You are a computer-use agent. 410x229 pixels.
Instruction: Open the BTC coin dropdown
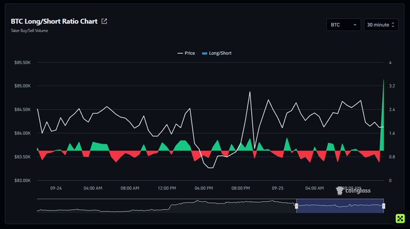344,25
